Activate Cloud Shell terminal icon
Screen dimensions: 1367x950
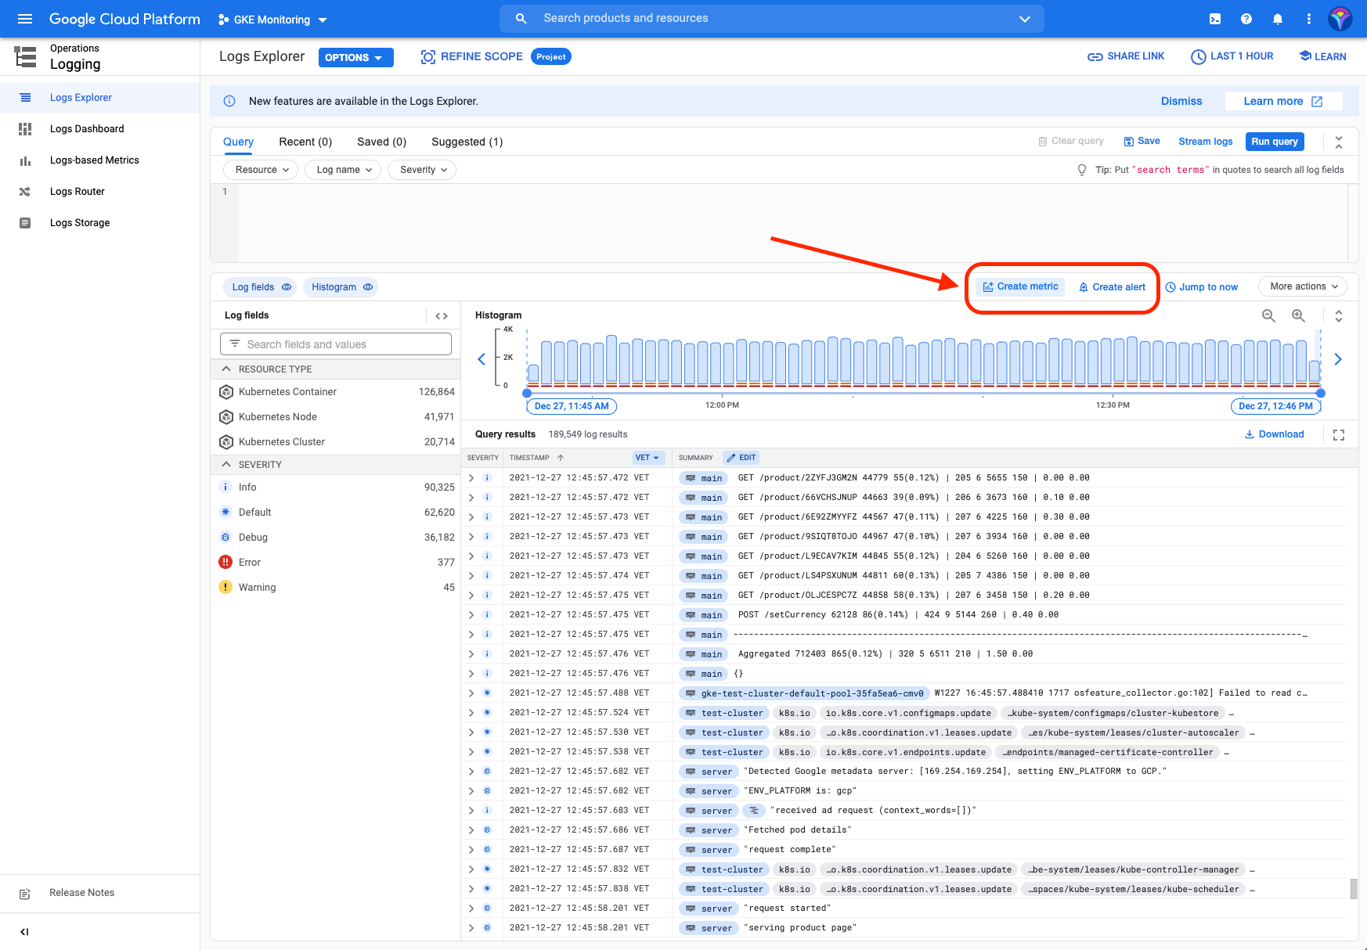click(x=1215, y=19)
